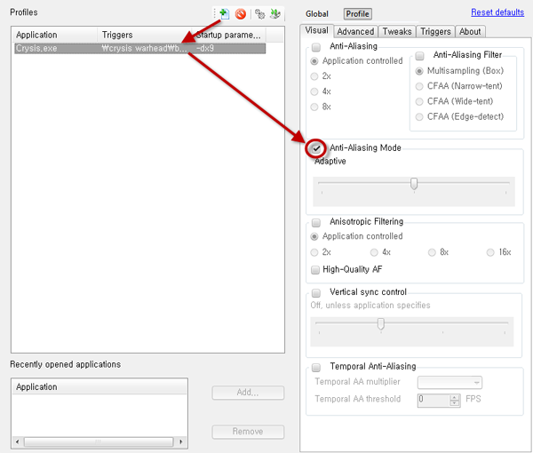Viewport: 533px width, 453px height.
Task: Open the Temporal AA multiplier dropdown
Action: (449, 383)
